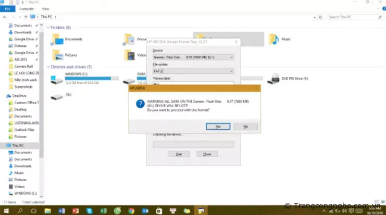Open the File system FAT32 dropdown
Screen dimensions: 386x215
pyautogui.click(x=193, y=71)
